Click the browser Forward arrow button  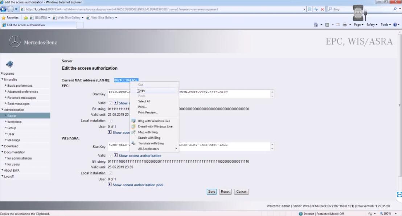10,9
